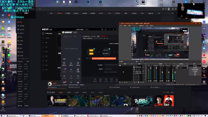The image size is (208, 117).
Task: Open the 斗鱼四冠王 stream thumbnail
Action: (142, 101)
